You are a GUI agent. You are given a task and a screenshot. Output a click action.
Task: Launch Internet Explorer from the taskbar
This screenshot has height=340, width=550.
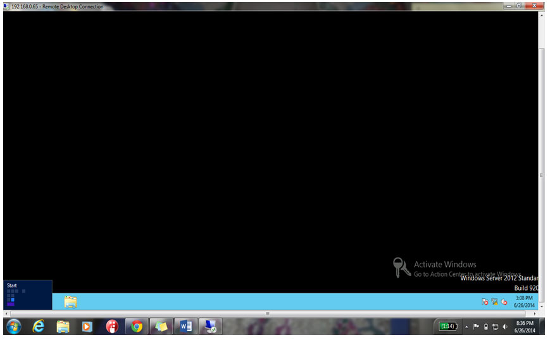click(39, 327)
